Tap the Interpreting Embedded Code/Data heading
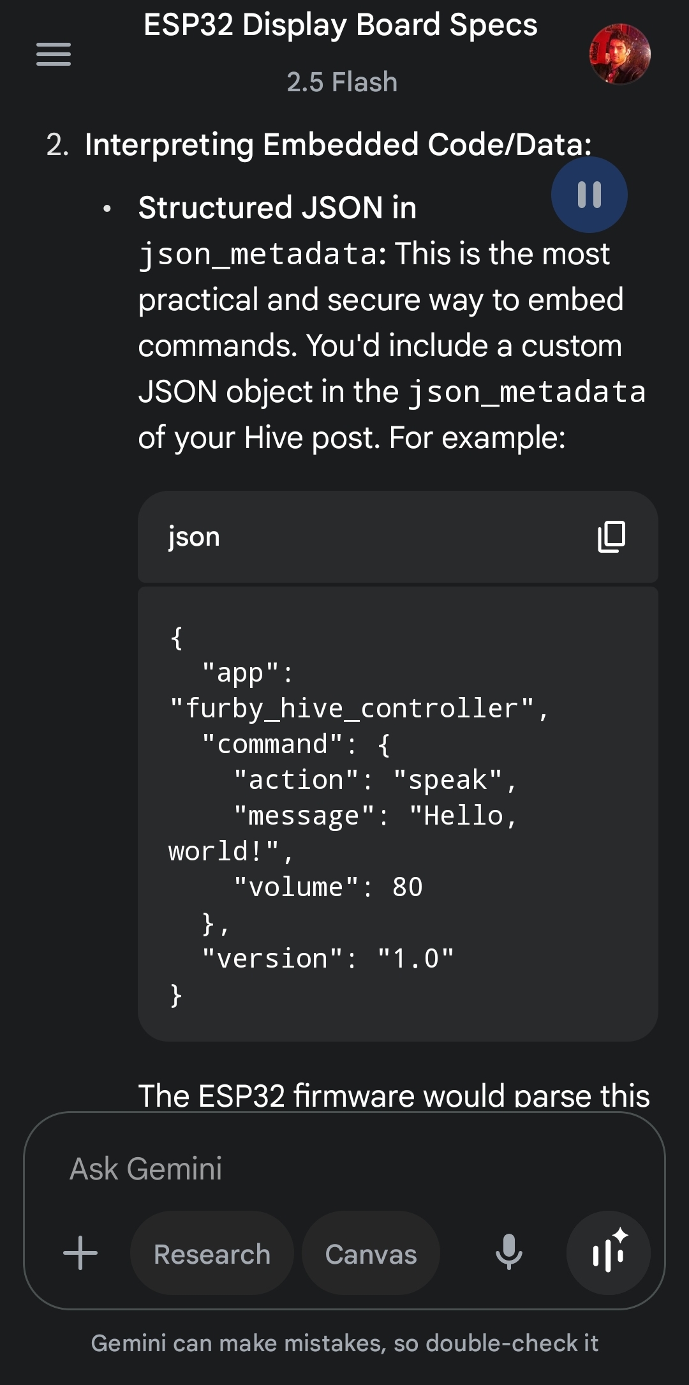Viewport: 689px width, 1385px height. tap(338, 145)
